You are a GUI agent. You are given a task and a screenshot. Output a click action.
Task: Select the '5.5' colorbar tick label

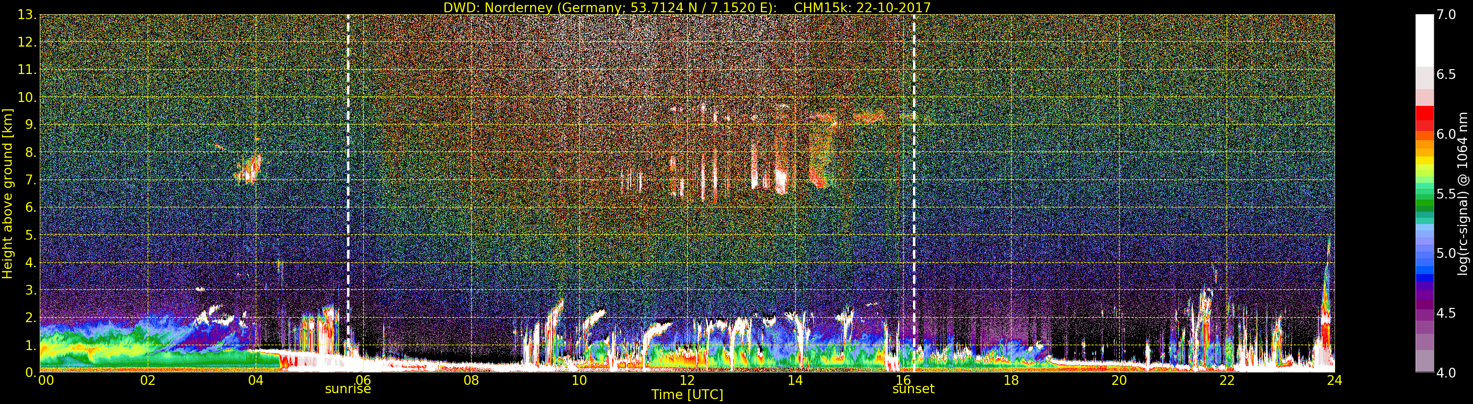tap(1446, 194)
